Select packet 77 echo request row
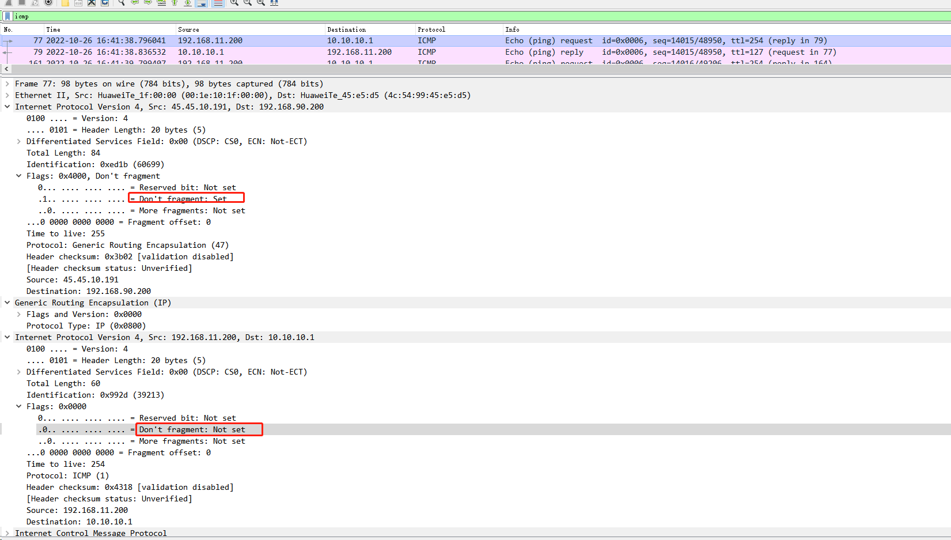This screenshot has height=540, width=951. [x=476, y=40]
